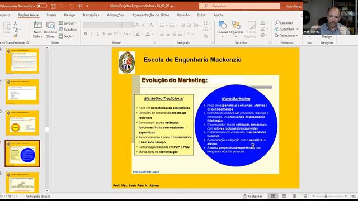Image resolution: width=358 pixels, height=201 pixels.
Task: Select the highlighted Evolução do Marketing slide thumbnail
Action: (22, 154)
